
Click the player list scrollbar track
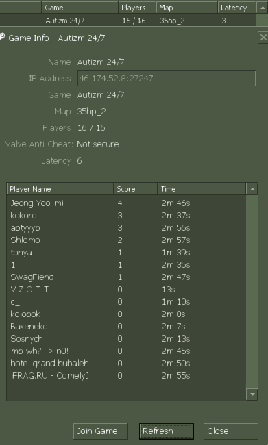coord(252,292)
